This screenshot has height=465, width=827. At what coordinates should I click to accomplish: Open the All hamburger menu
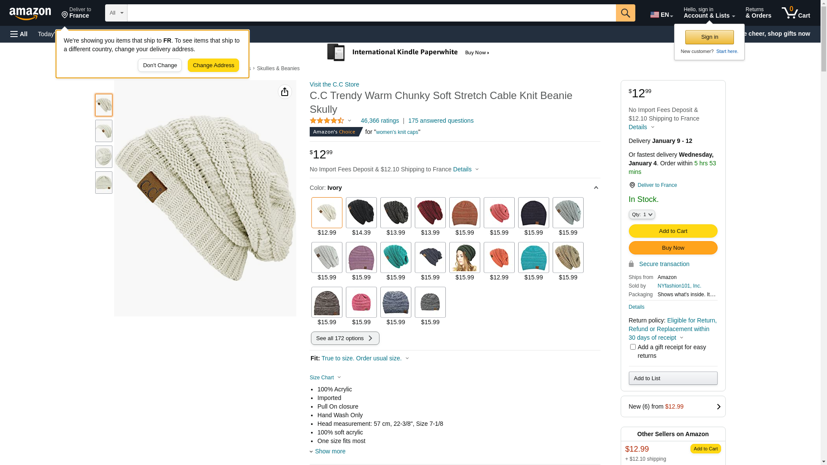[x=19, y=34]
